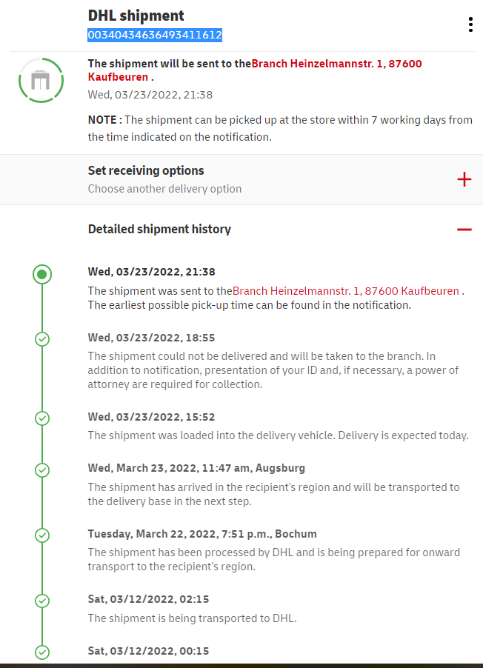Click the checkmark marker for Augsburg event
The height and width of the screenshot is (668, 483).
[x=42, y=470]
